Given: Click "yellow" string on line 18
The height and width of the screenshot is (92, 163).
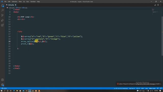Looking at the screenshot, I should 77,37.
